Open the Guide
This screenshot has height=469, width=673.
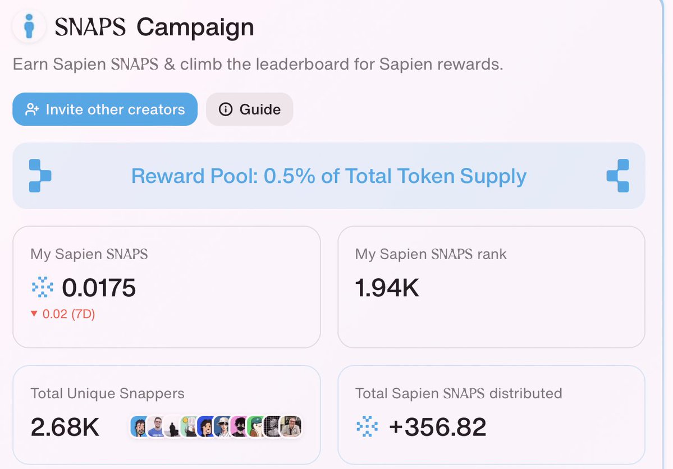point(249,109)
